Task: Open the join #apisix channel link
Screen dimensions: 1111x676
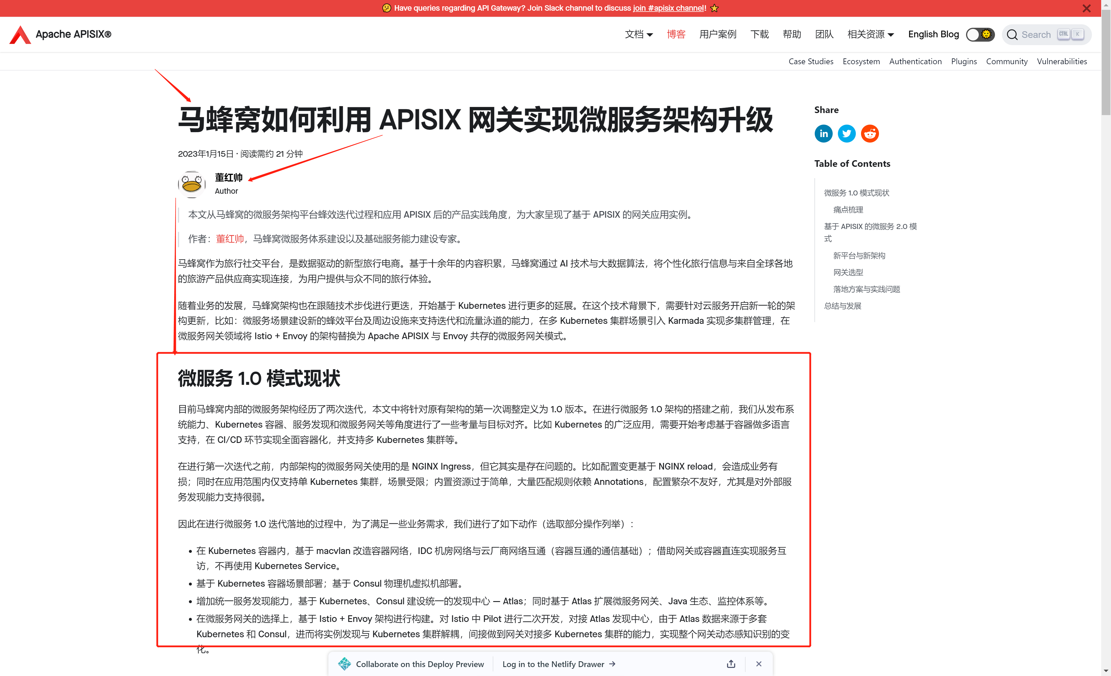Action: point(669,8)
